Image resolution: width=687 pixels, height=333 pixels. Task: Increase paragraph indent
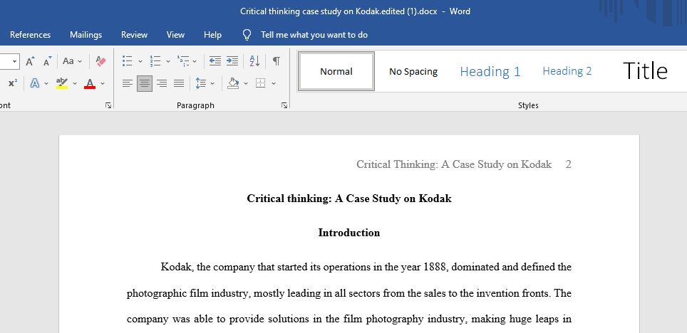click(x=232, y=61)
